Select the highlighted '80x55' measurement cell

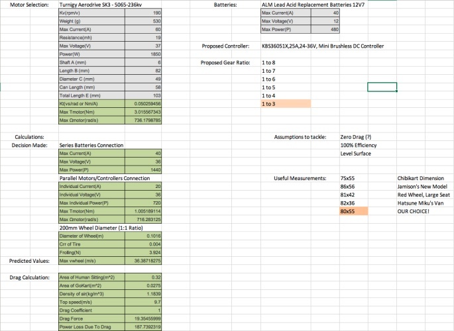click(354, 211)
